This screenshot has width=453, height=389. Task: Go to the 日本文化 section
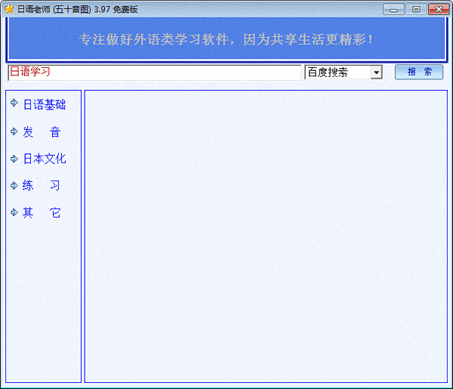(x=44, y=159)
